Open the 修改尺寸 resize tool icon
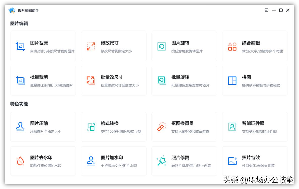Viewport: 299px width, 189px height. [91, 46]
